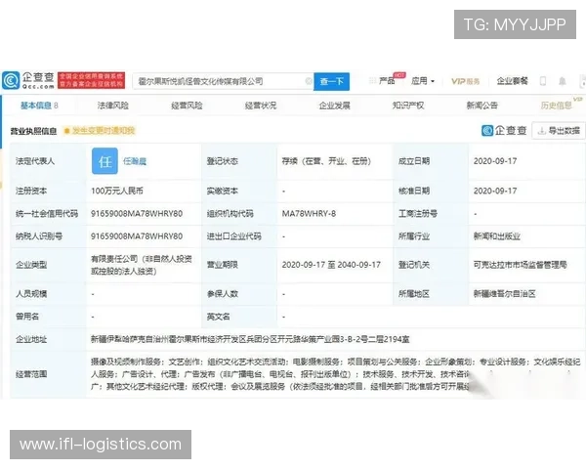Open notifications bell icon
This screenshot has height=469, width=586.
click(563, 81)
